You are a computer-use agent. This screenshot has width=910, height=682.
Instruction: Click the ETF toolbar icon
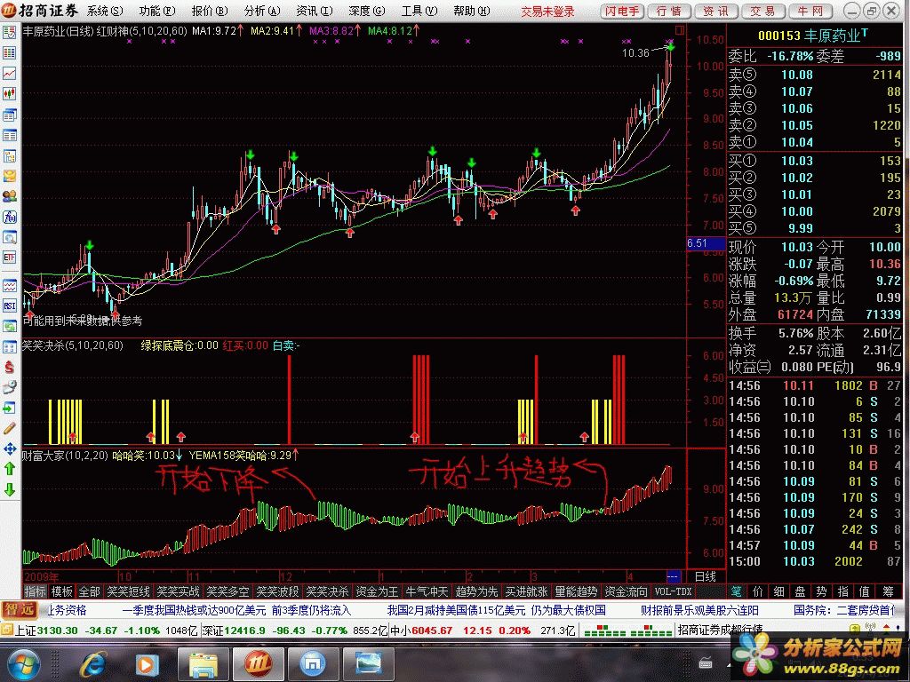9,258
